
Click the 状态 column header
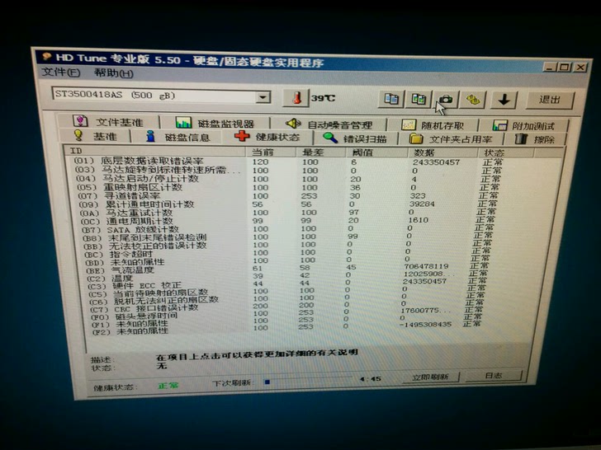tap(506, 153)
